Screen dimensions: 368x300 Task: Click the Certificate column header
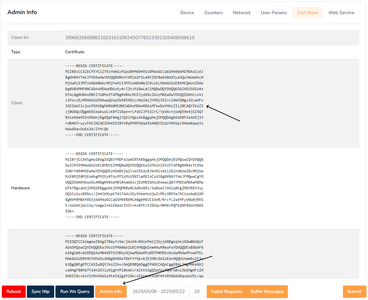[x=75, y=52]
